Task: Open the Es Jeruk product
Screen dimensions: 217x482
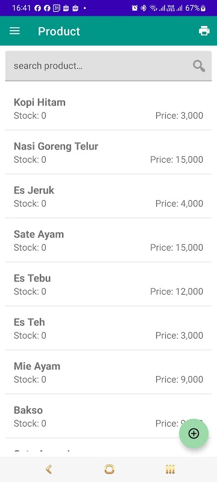Action: click(108, 196)
